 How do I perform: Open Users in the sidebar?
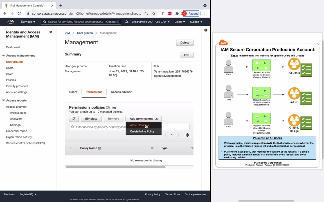pyautogui.click(x=10, y=68)
